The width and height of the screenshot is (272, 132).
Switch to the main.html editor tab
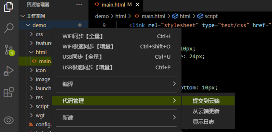(112, 5)
